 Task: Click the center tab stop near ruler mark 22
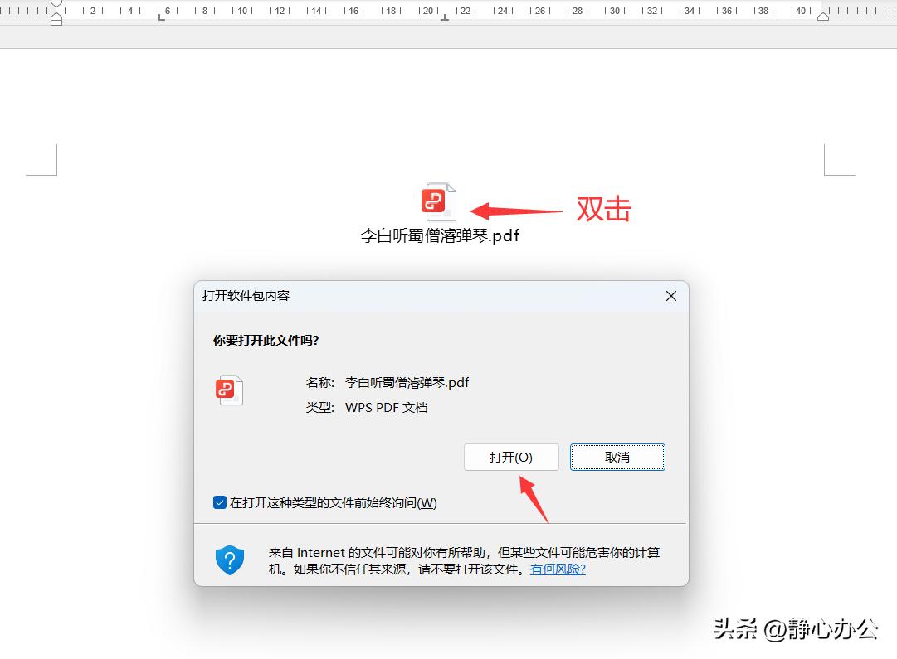tap(445, 17)
